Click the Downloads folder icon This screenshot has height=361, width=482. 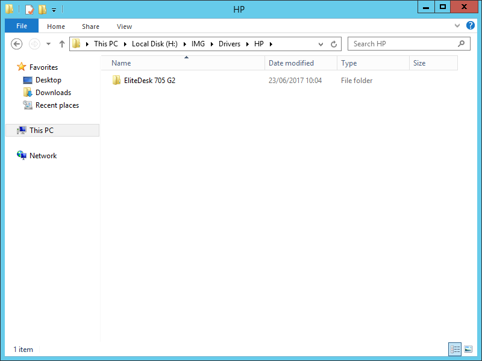(28, 93)
